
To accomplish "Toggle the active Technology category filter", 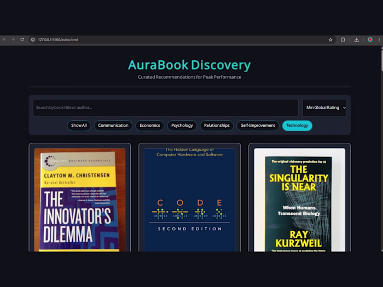I will point(297,125).
